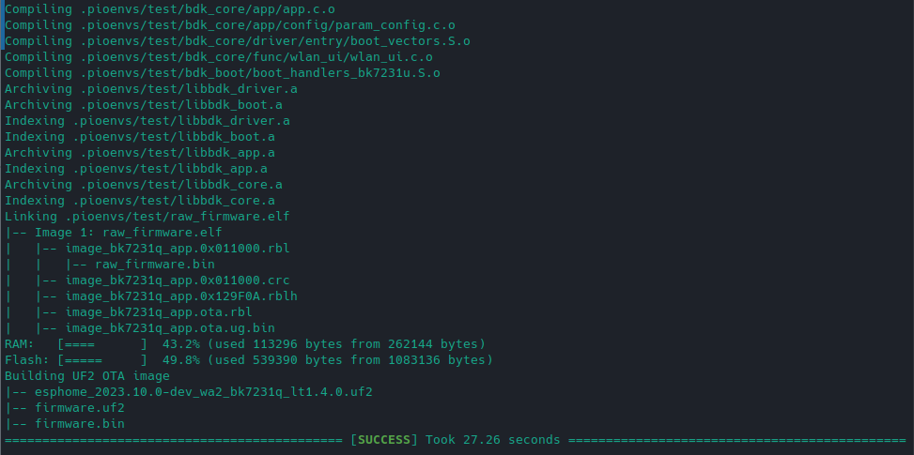Click the 'Indexing libbdk_core.a' log line
Image resolution: width=914 pixels, height=455 pixels.
(x=140, y=201)
